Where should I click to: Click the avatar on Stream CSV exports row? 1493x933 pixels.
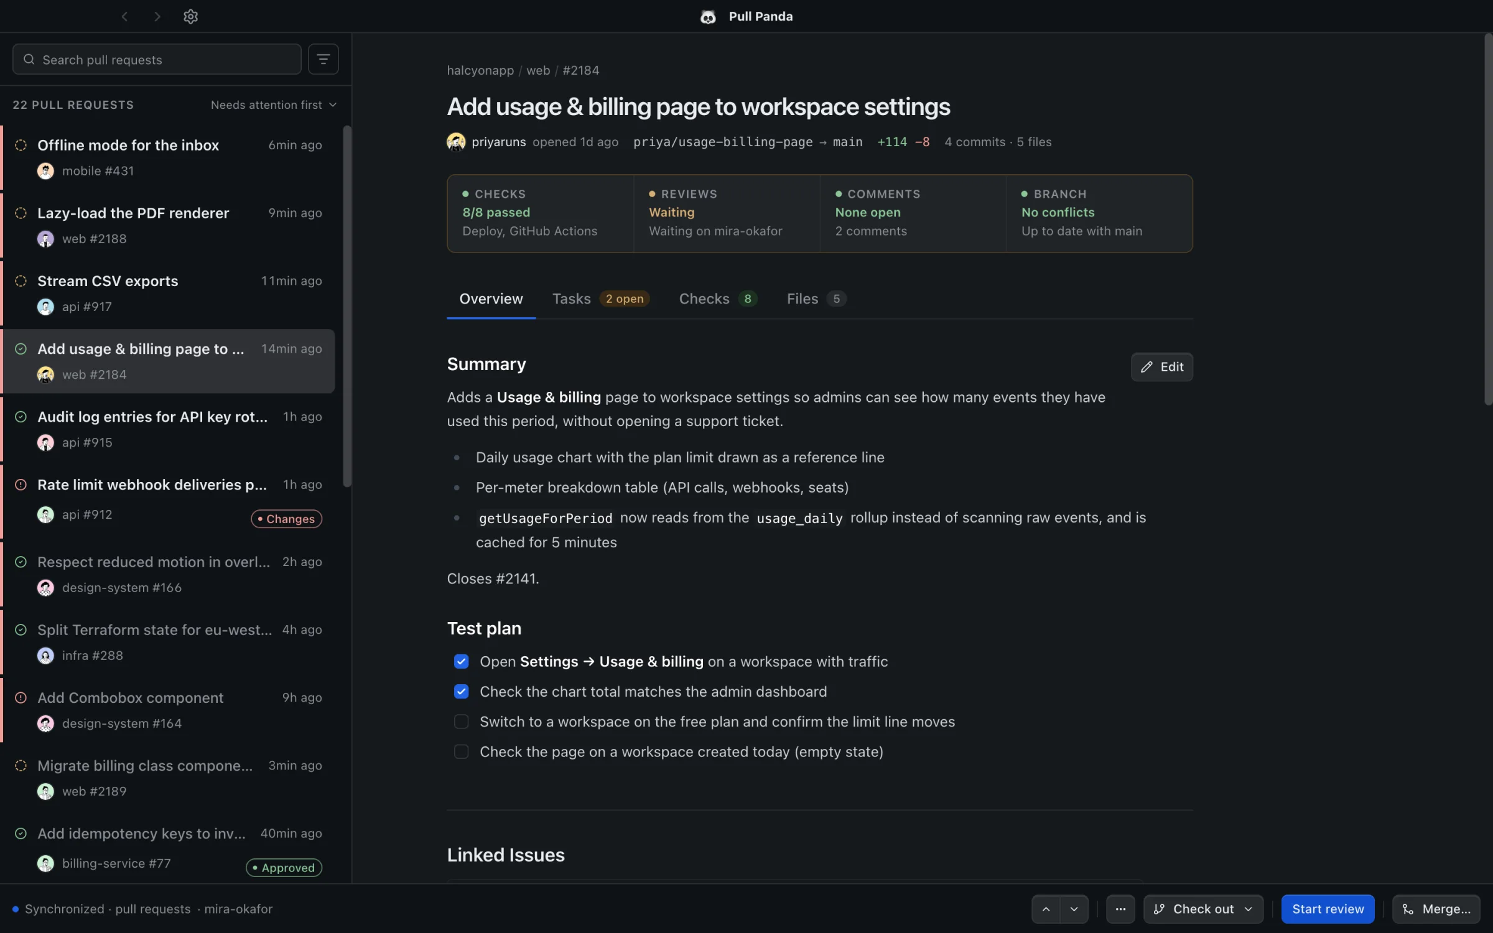coord(45,307)
